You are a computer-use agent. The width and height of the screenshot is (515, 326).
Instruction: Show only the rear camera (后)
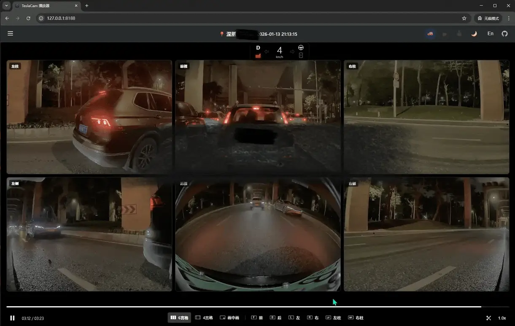[x=275, y=318]
